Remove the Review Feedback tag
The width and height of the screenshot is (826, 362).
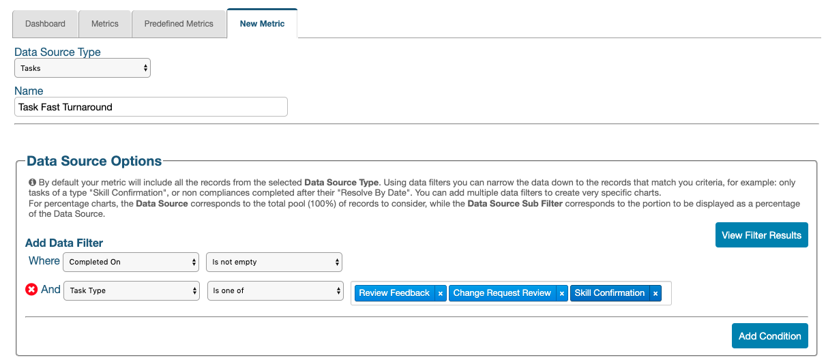[441, 293]
